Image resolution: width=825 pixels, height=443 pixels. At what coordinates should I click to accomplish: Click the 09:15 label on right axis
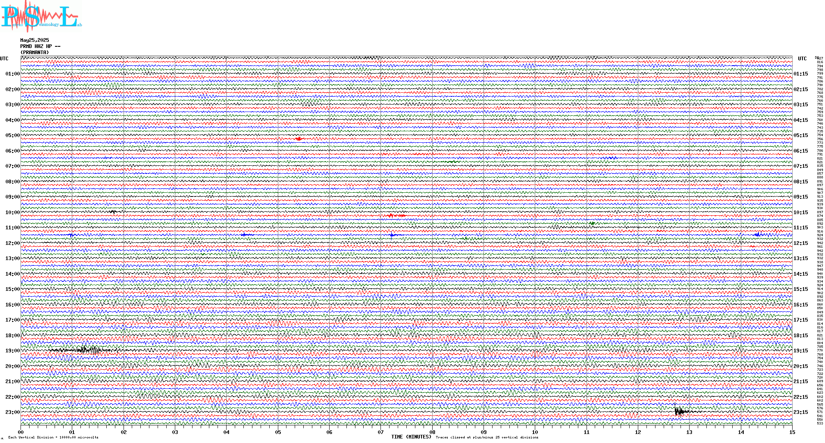801,197
